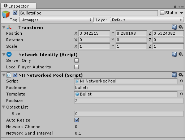Click the Rotation label
Image resolution: width=185 pixels, height=140 pixels.
pyautogui.click(x=14, y=40)
